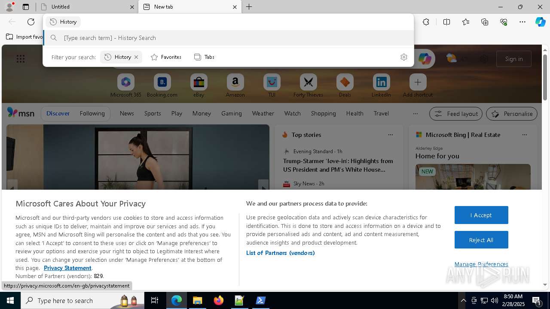Image resolution: width=550 pixels, height=309 pixels.
Task: Click the History chip in address bar
Action: [x=64, y=21]
